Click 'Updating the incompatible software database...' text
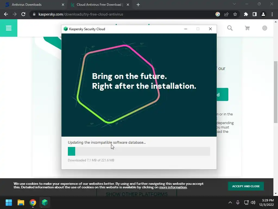Viewport: 278px width, 209px height. pyautogui.click(x=107, y=142)
